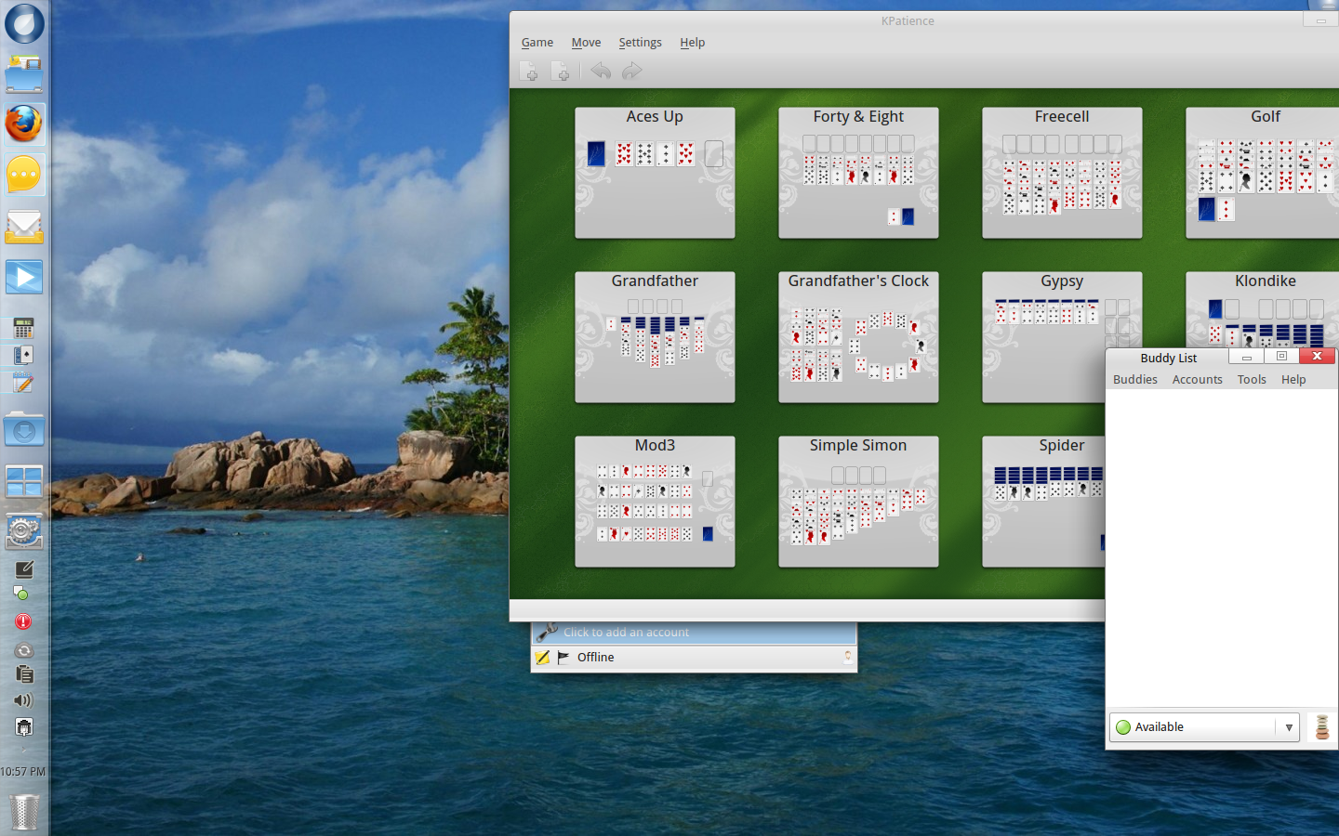Open the notepad with pencil icon in dock
The width and height of the screenshot is (1339, 836).
coord(24,383)
